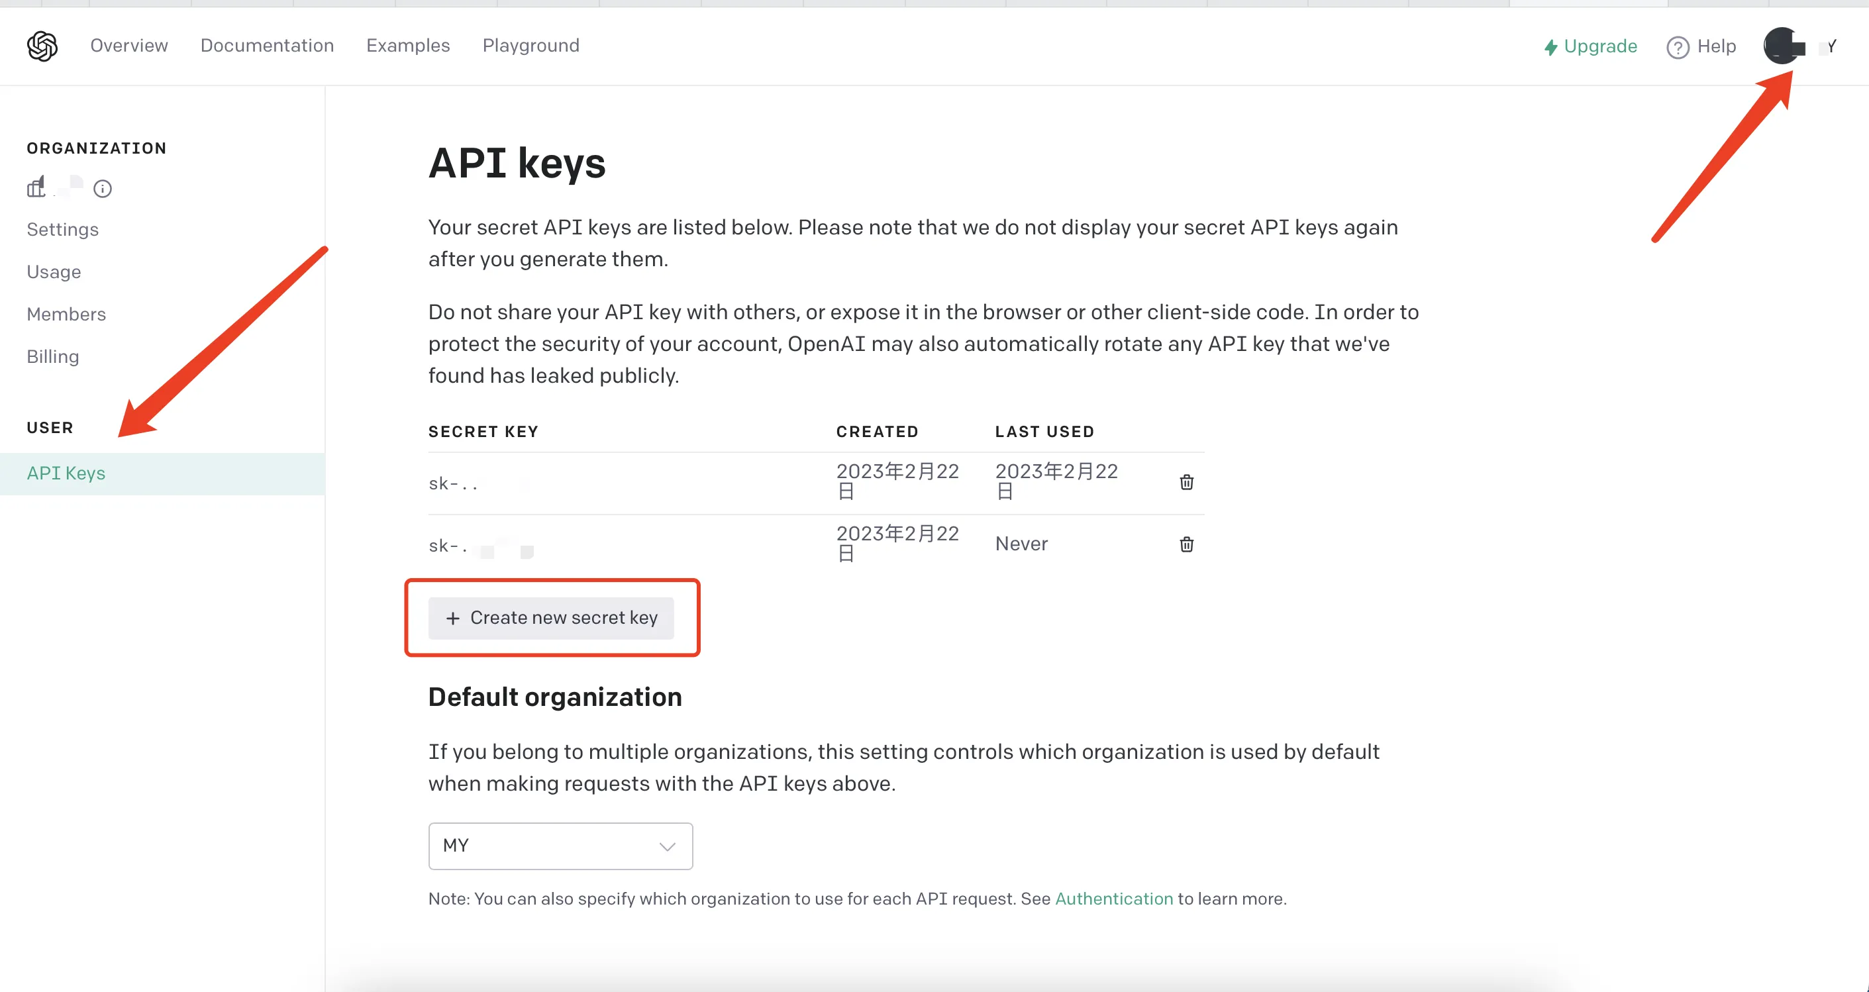Expand the default organization dropdown
1869x992 pixels.
pos(560,846)
